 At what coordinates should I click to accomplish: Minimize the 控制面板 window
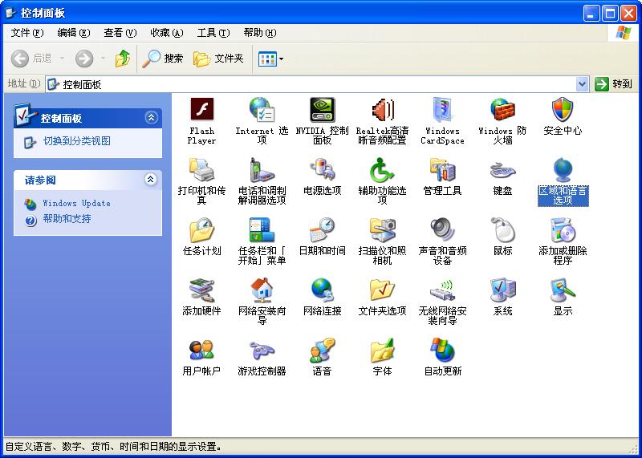pos(591,14)
